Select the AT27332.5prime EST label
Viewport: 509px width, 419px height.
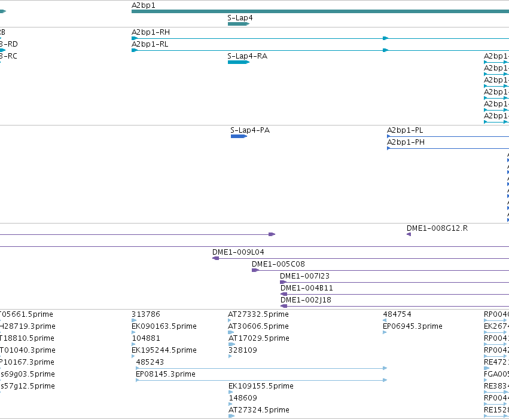258,314
